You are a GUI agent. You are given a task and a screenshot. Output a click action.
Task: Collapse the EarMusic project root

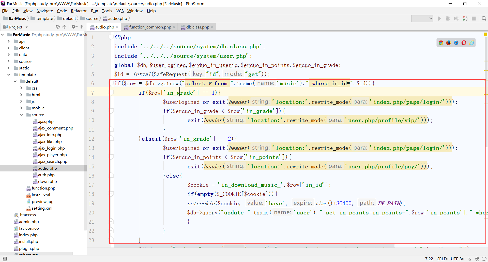[x=2, y=35]
